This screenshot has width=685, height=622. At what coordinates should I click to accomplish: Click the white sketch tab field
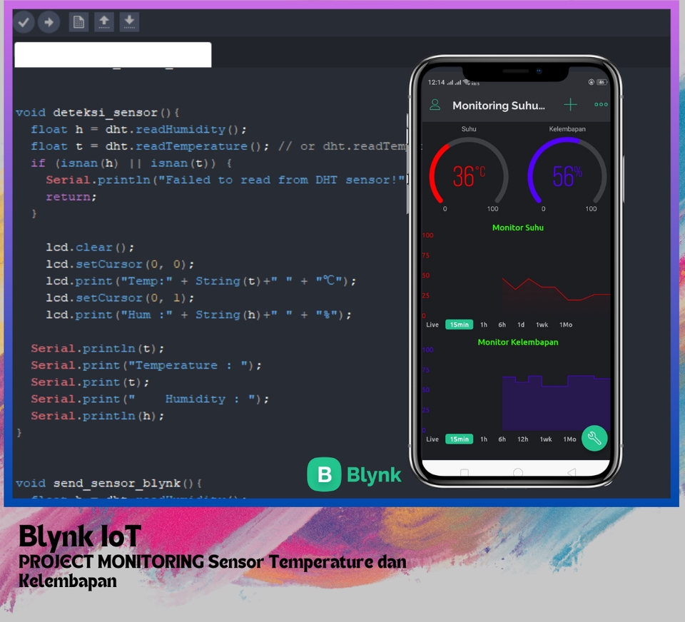(x=113, y=55)
